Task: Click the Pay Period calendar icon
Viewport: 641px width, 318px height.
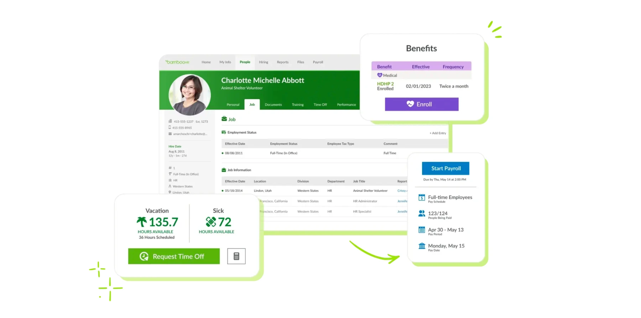Action: click(422, 230)
